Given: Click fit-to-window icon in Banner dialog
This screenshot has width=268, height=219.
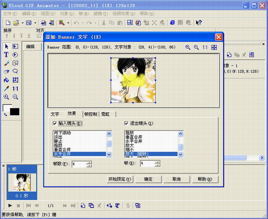Looking at the screenshot, I should point(214,47).
